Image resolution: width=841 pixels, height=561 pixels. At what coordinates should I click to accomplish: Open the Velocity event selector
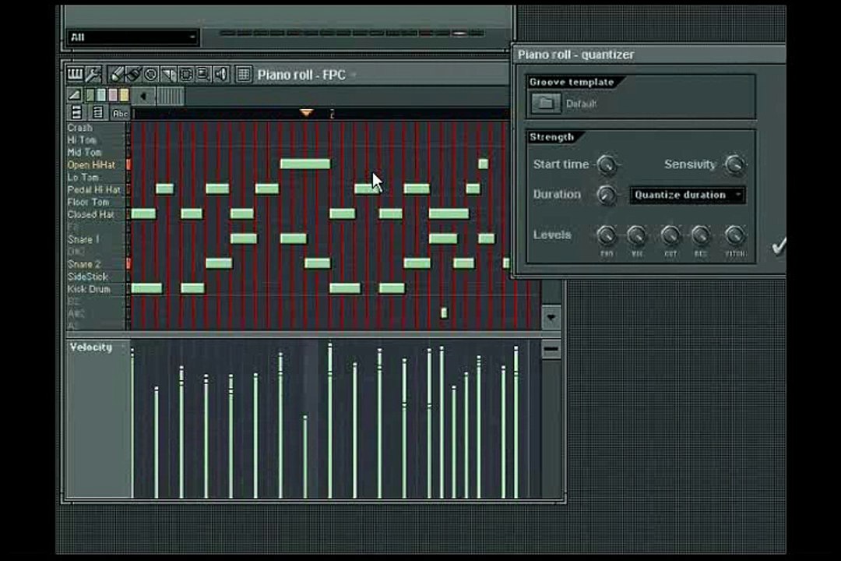(97, 348)
